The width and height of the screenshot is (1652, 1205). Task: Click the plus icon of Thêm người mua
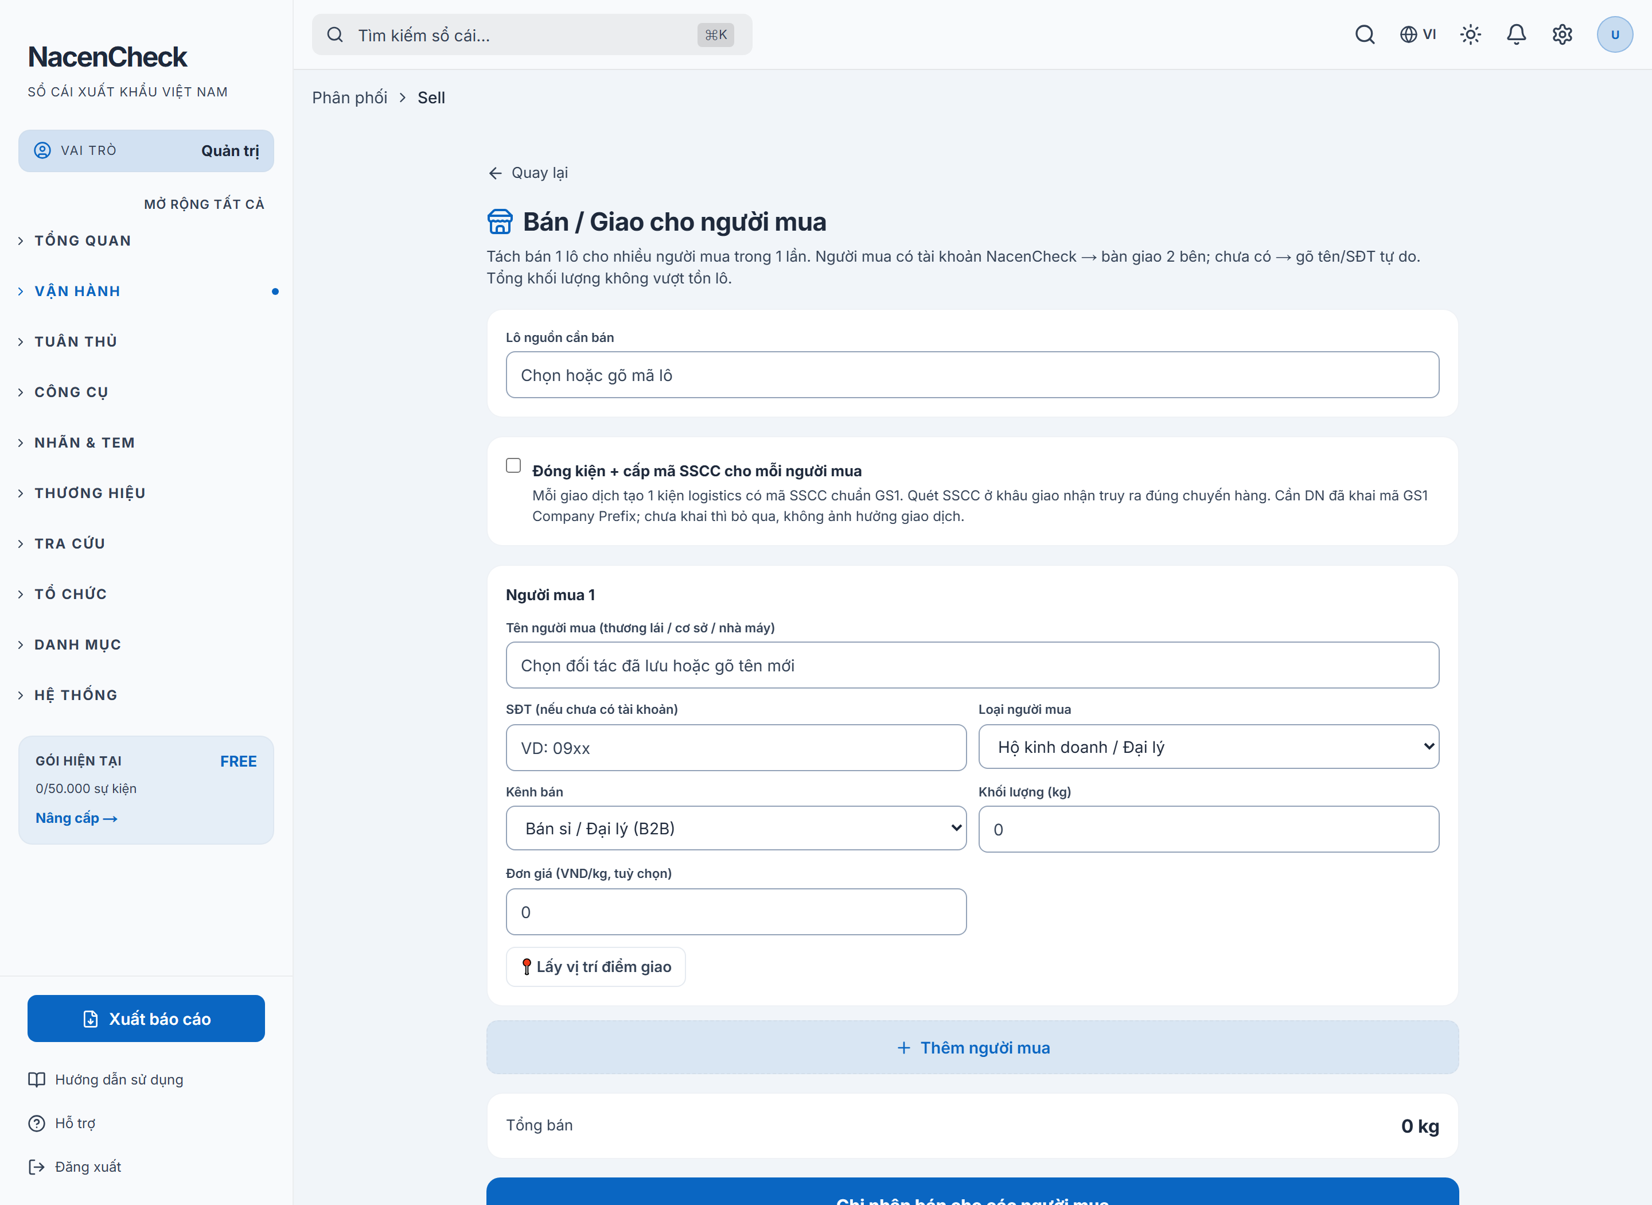pyautogui.click(x=903, y=1048)
